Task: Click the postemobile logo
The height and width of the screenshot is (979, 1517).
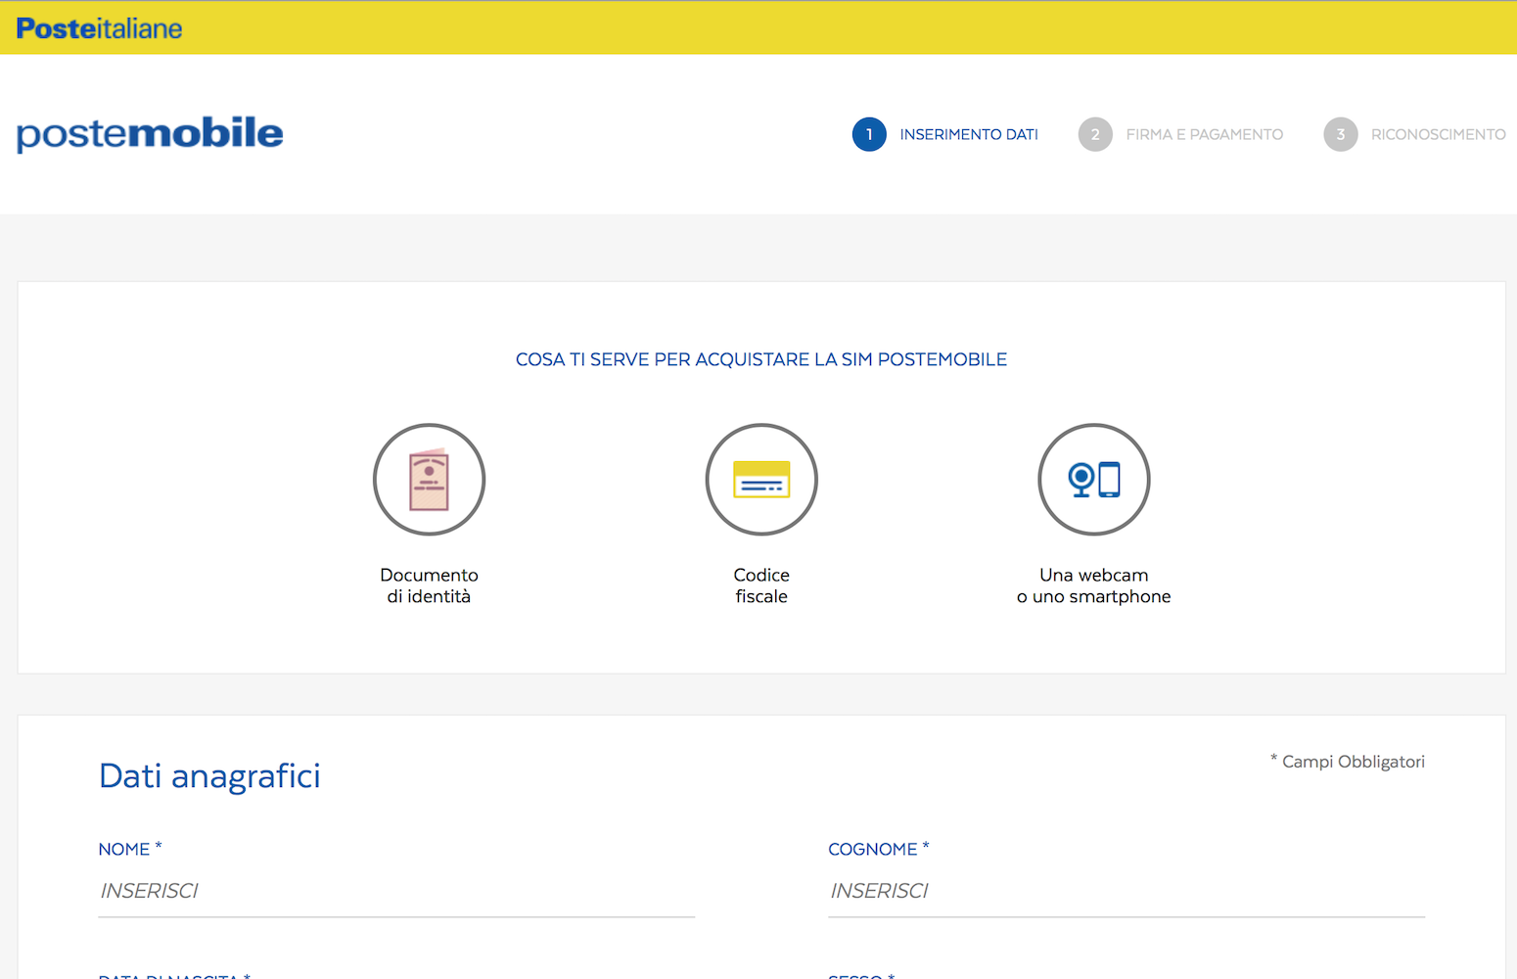Action: 150,133
